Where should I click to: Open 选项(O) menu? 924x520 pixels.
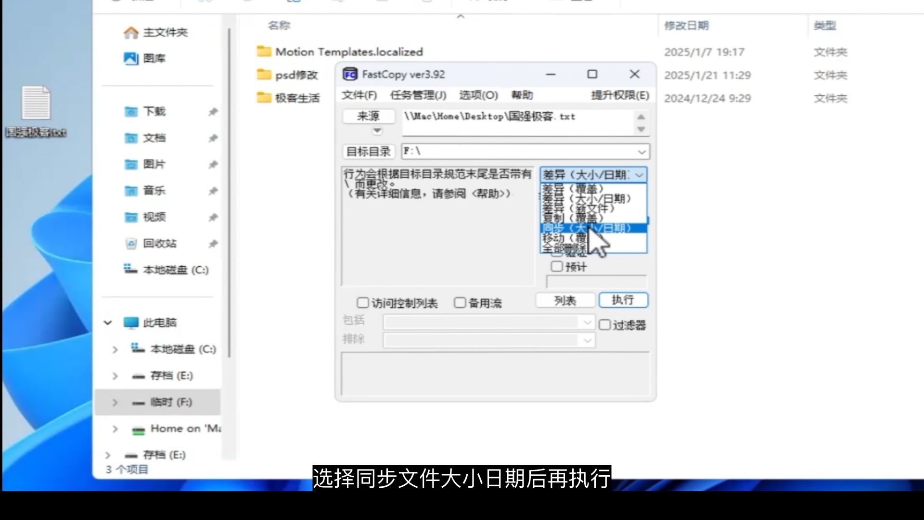(x=478, y=95)
